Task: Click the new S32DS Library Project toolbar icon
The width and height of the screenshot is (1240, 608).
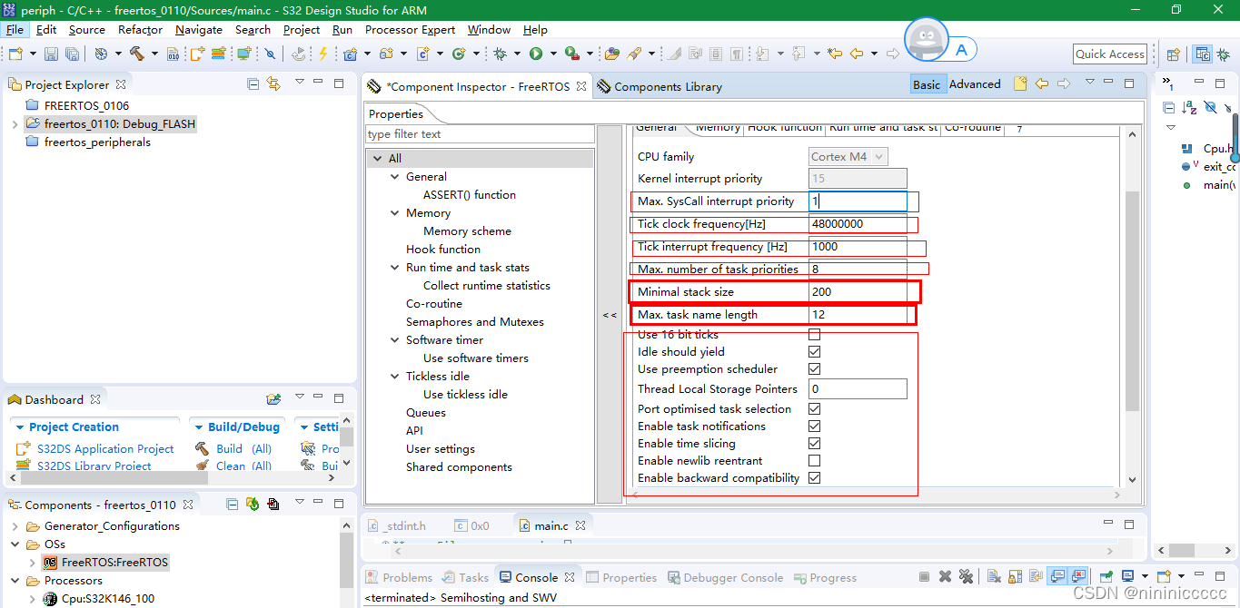Action: pyautogui.click(x=218, y=54)
